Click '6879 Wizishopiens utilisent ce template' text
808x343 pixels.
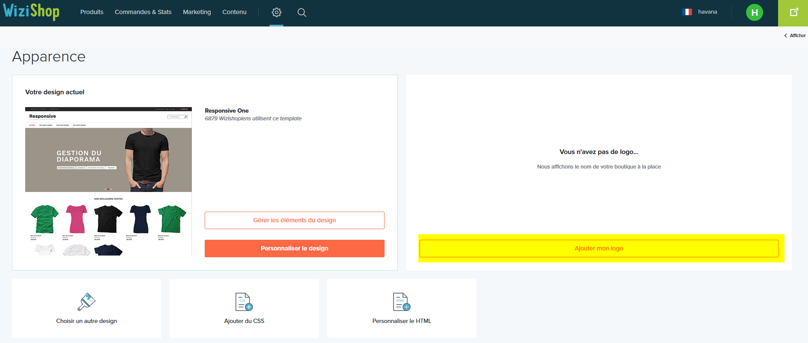(253, 119)
